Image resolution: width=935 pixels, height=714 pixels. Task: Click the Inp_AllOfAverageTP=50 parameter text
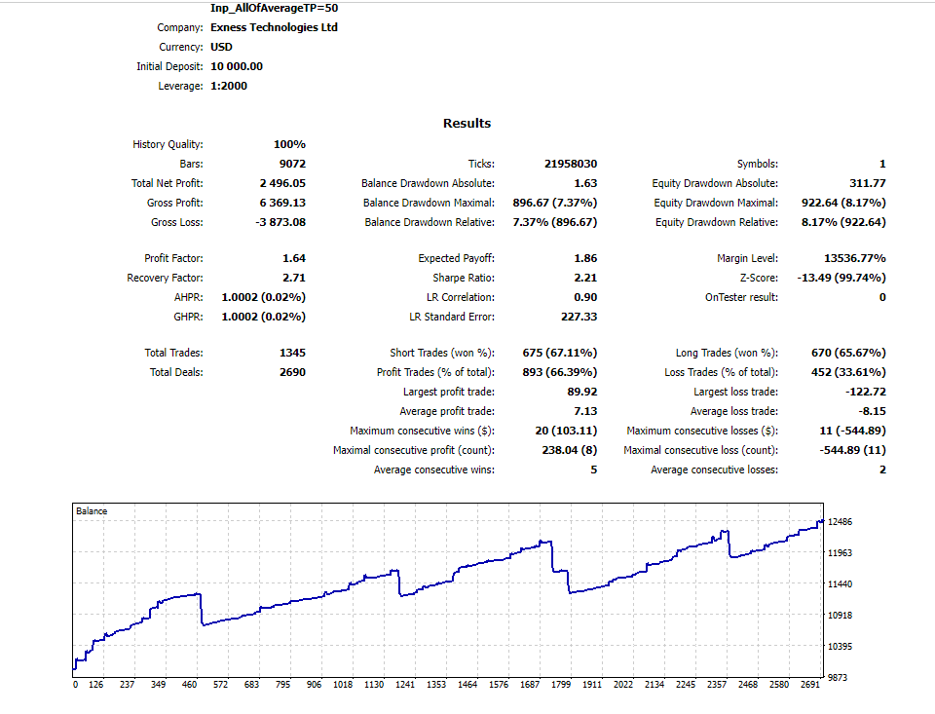pyautogui.click(x=275, y=8)
